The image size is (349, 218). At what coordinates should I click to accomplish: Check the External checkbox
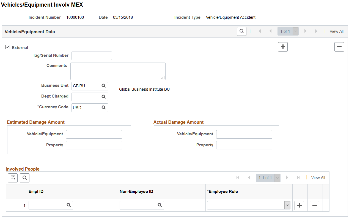[x=8, y=47]
